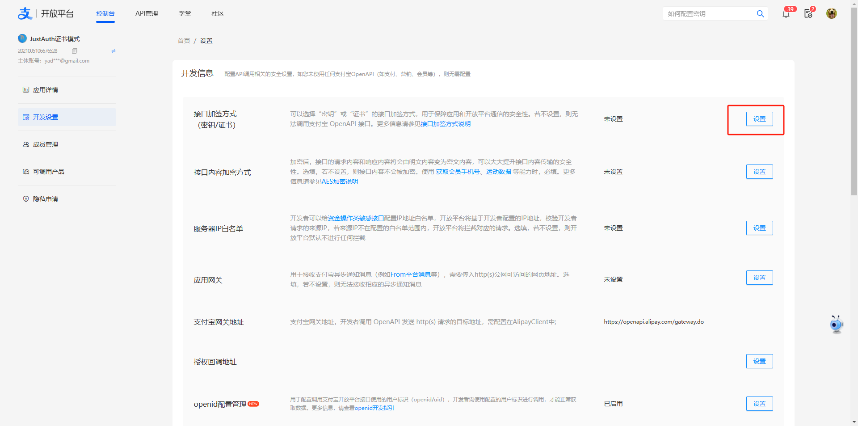Click the NEW badge beside openid配置管理
The image size is (858, 426).
click(253, 404)
